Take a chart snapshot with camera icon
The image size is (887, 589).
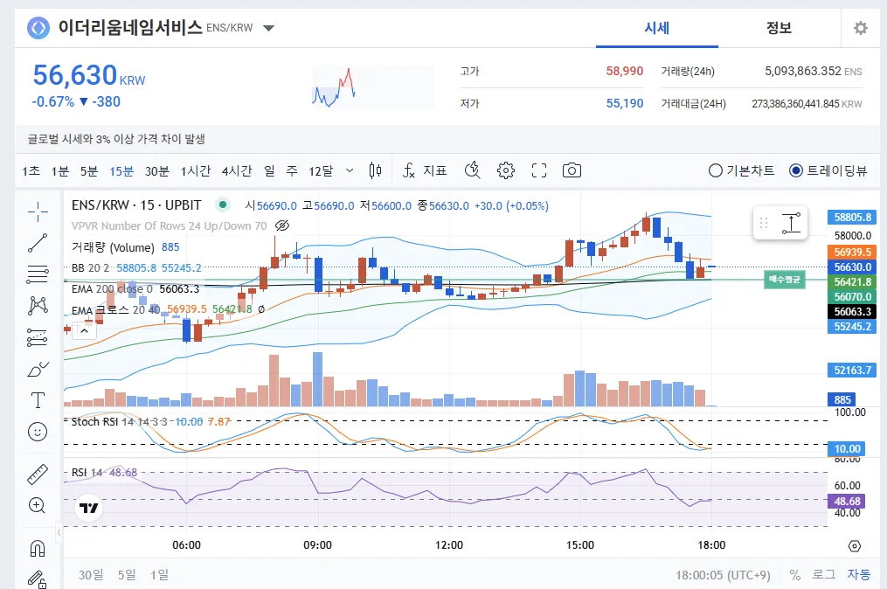572,170
